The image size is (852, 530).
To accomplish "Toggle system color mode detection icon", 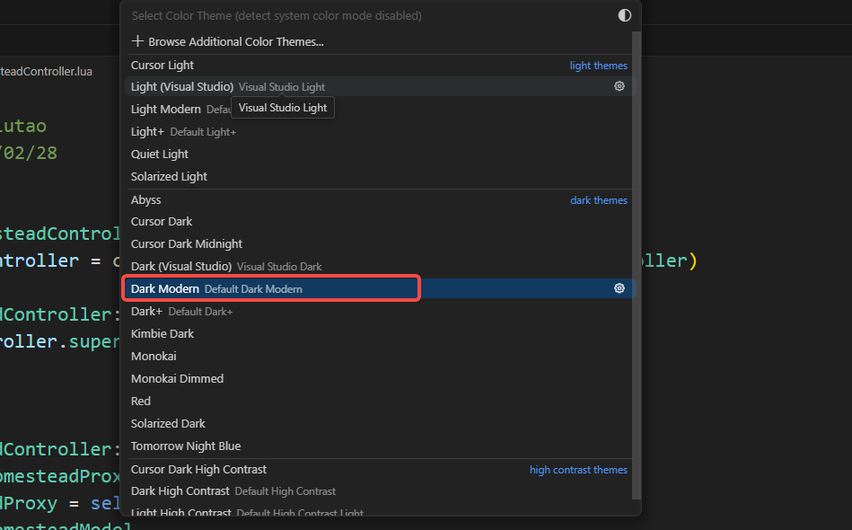I will click(x=624, y=15).
